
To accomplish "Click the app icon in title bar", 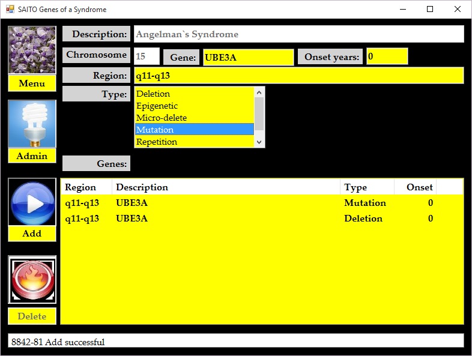I will [x=9, y=9].
